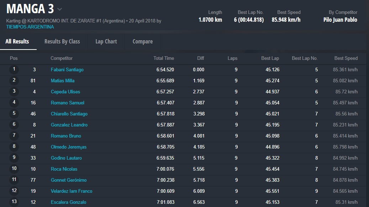Sort by Best Lap column header

click(x=270, y=58)
